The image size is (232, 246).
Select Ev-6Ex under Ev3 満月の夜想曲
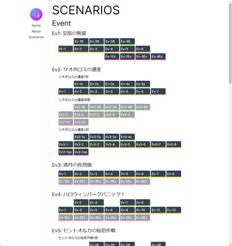click(x=143, y=181)
